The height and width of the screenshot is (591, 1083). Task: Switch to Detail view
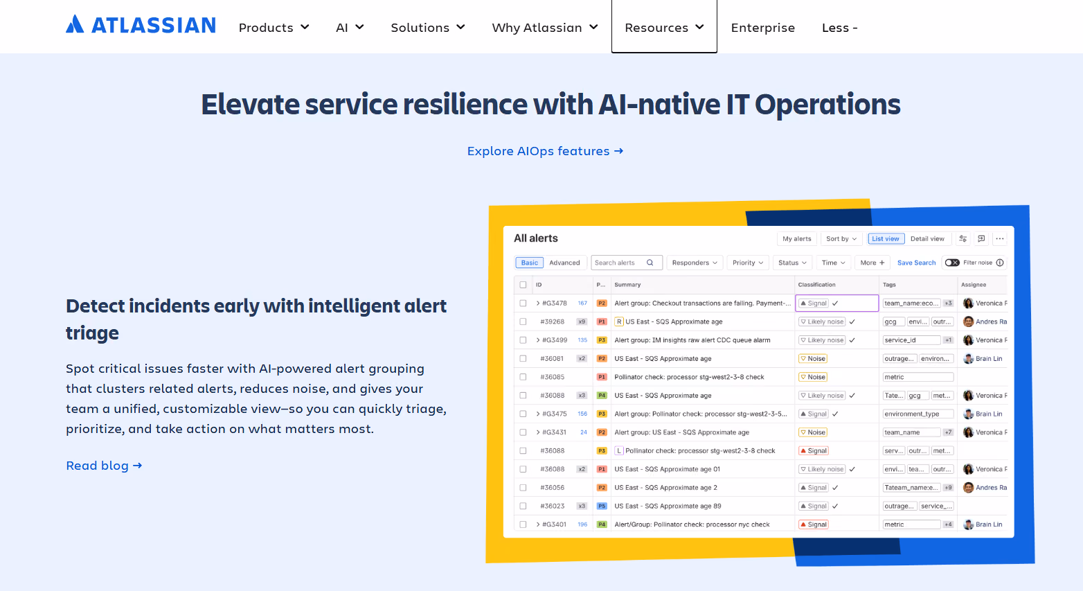pyautogui.click(x=927, y=238)
